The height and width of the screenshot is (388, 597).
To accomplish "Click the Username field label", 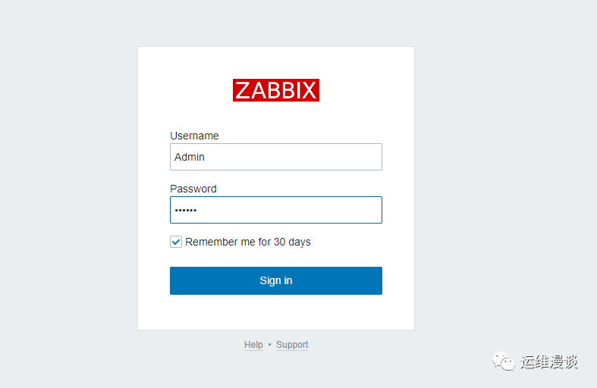I will (x=194, y=136).
